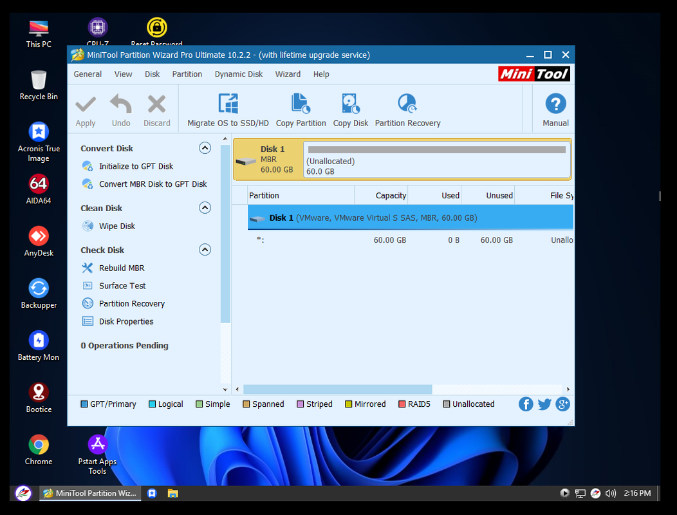The width and height of the screenshot is (677, 515).
Task: Launch Migrate OS to SSD/HD wizard
Action: (228, 110)
